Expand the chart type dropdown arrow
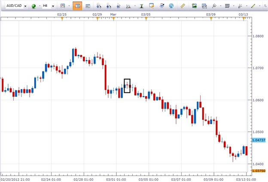This screenshot has width=268, height=182. coord(69,6)
